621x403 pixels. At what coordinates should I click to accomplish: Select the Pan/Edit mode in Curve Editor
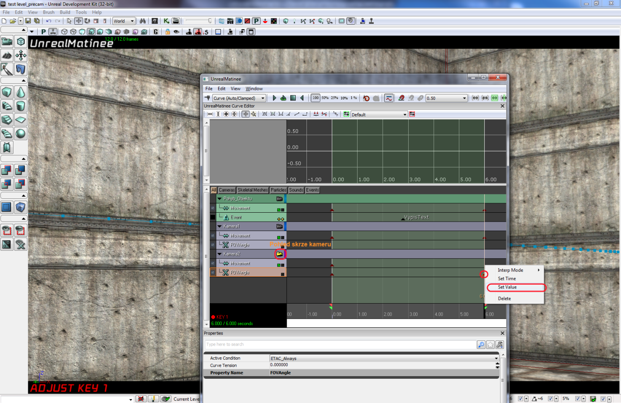coord(246,114)
